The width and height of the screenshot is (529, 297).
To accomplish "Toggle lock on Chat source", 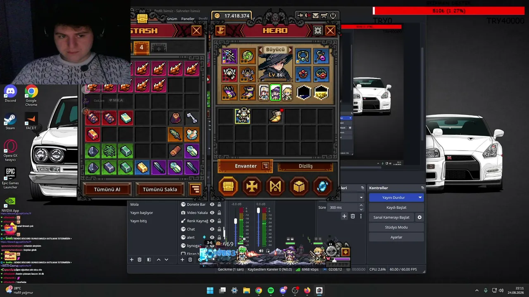I will (x=219, y=229).
